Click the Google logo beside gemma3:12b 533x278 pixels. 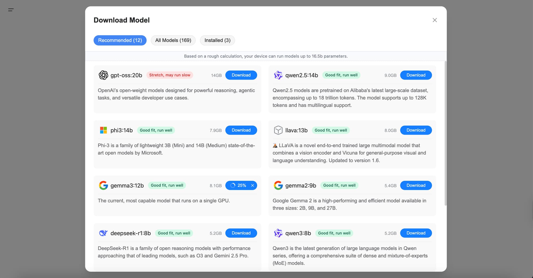(x=103, y=185)
